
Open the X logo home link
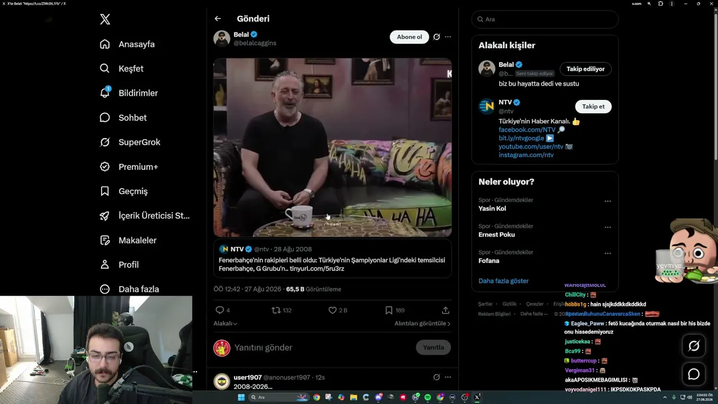coord(105,20)
